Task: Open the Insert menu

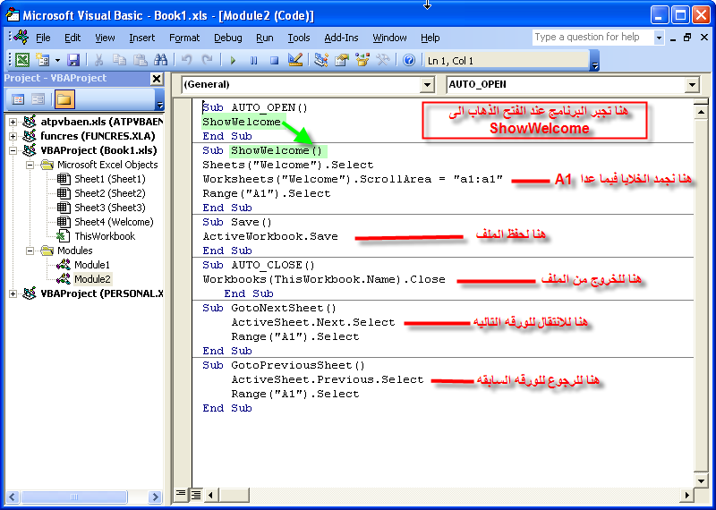Action: coord(142,38)
